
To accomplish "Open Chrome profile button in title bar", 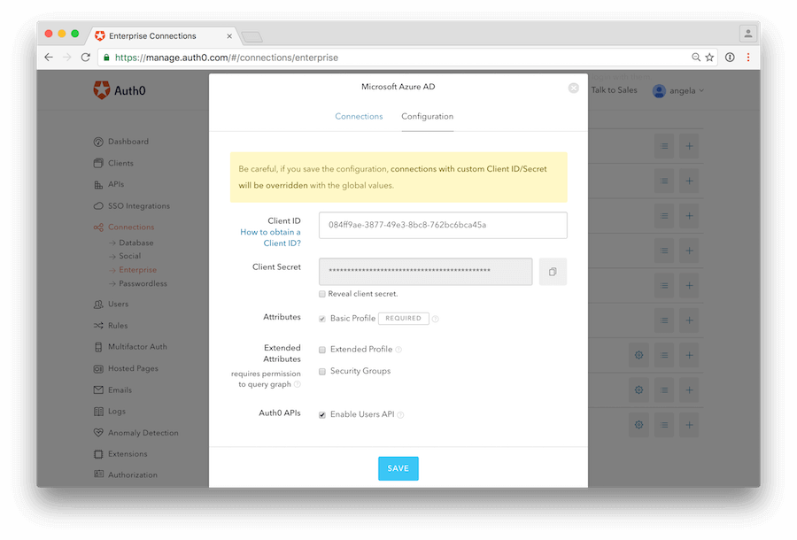I will pos(748,34).
